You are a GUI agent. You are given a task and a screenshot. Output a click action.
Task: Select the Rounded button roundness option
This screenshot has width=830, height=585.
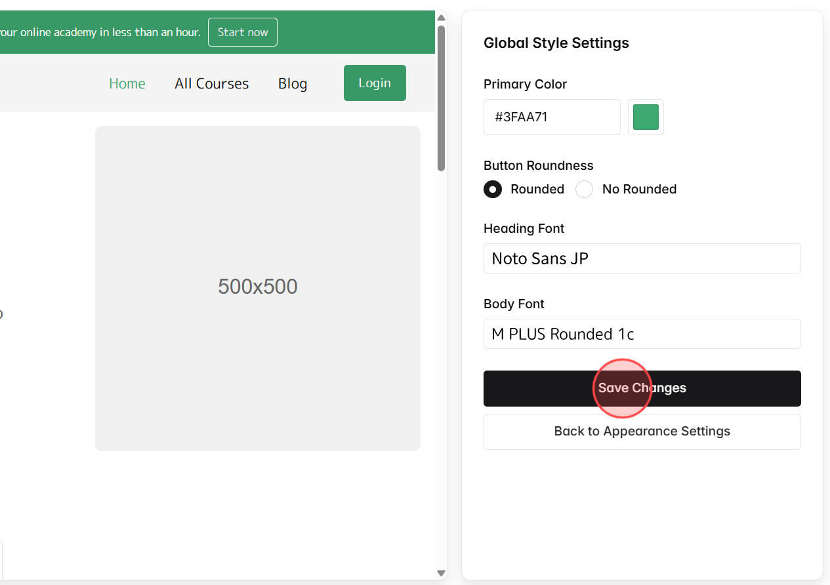click(493, 189)
